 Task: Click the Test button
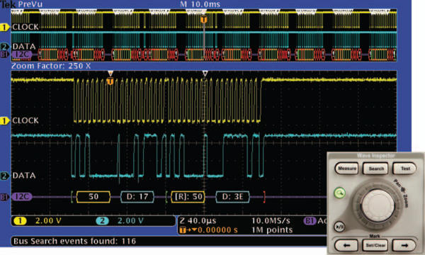[x=404, y=169]
